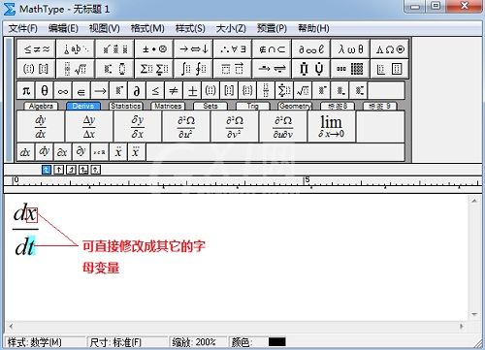Open the relational symbols palette (≤≠≈)

click(37, 49)
